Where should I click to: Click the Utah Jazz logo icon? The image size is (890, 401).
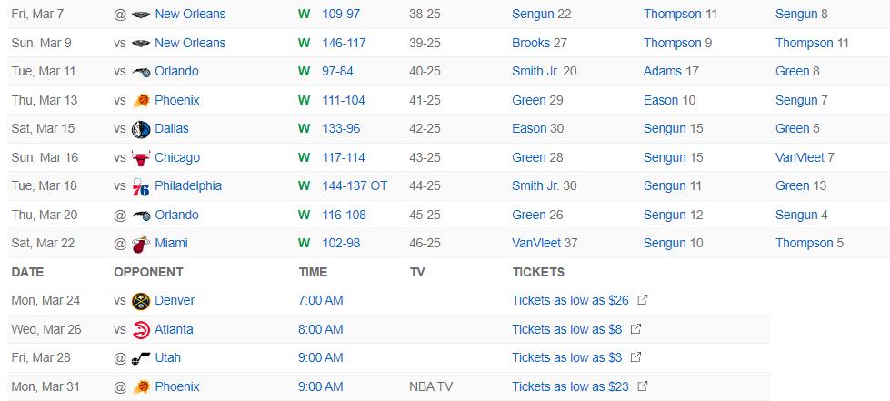141,358
